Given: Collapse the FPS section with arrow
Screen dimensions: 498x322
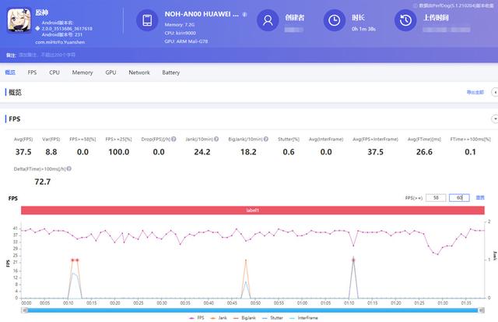Looking at the screenshot, I should pyautogui.click(x=495, y=119).
